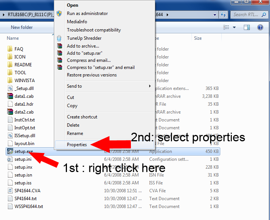The height and width of the screenshot is (220, 270).
Task: Click the 10/30/2008 12:51 date cell
Action: pos(123,191)
